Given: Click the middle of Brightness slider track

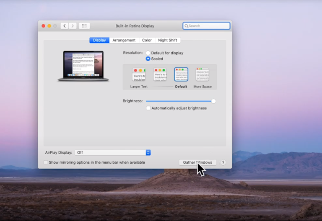Looking at the screenshot, I should (180, 101).
